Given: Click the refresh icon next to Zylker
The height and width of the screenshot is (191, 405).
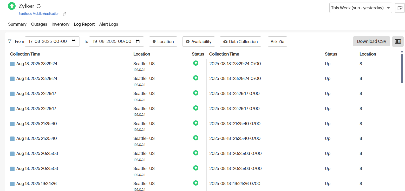Looking at the screenshot, I should [38, 6].
